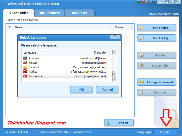The height and width of the screenshot is (136, 182).
Task: Click the orange theme color swatch
Action: (x=146, y=2)
